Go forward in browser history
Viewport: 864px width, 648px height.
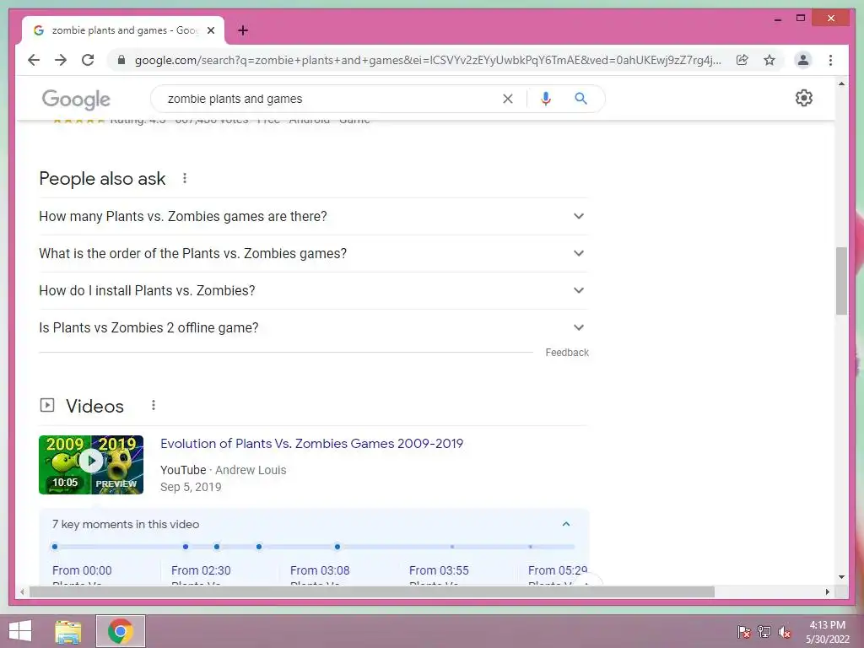coord(61,60)
